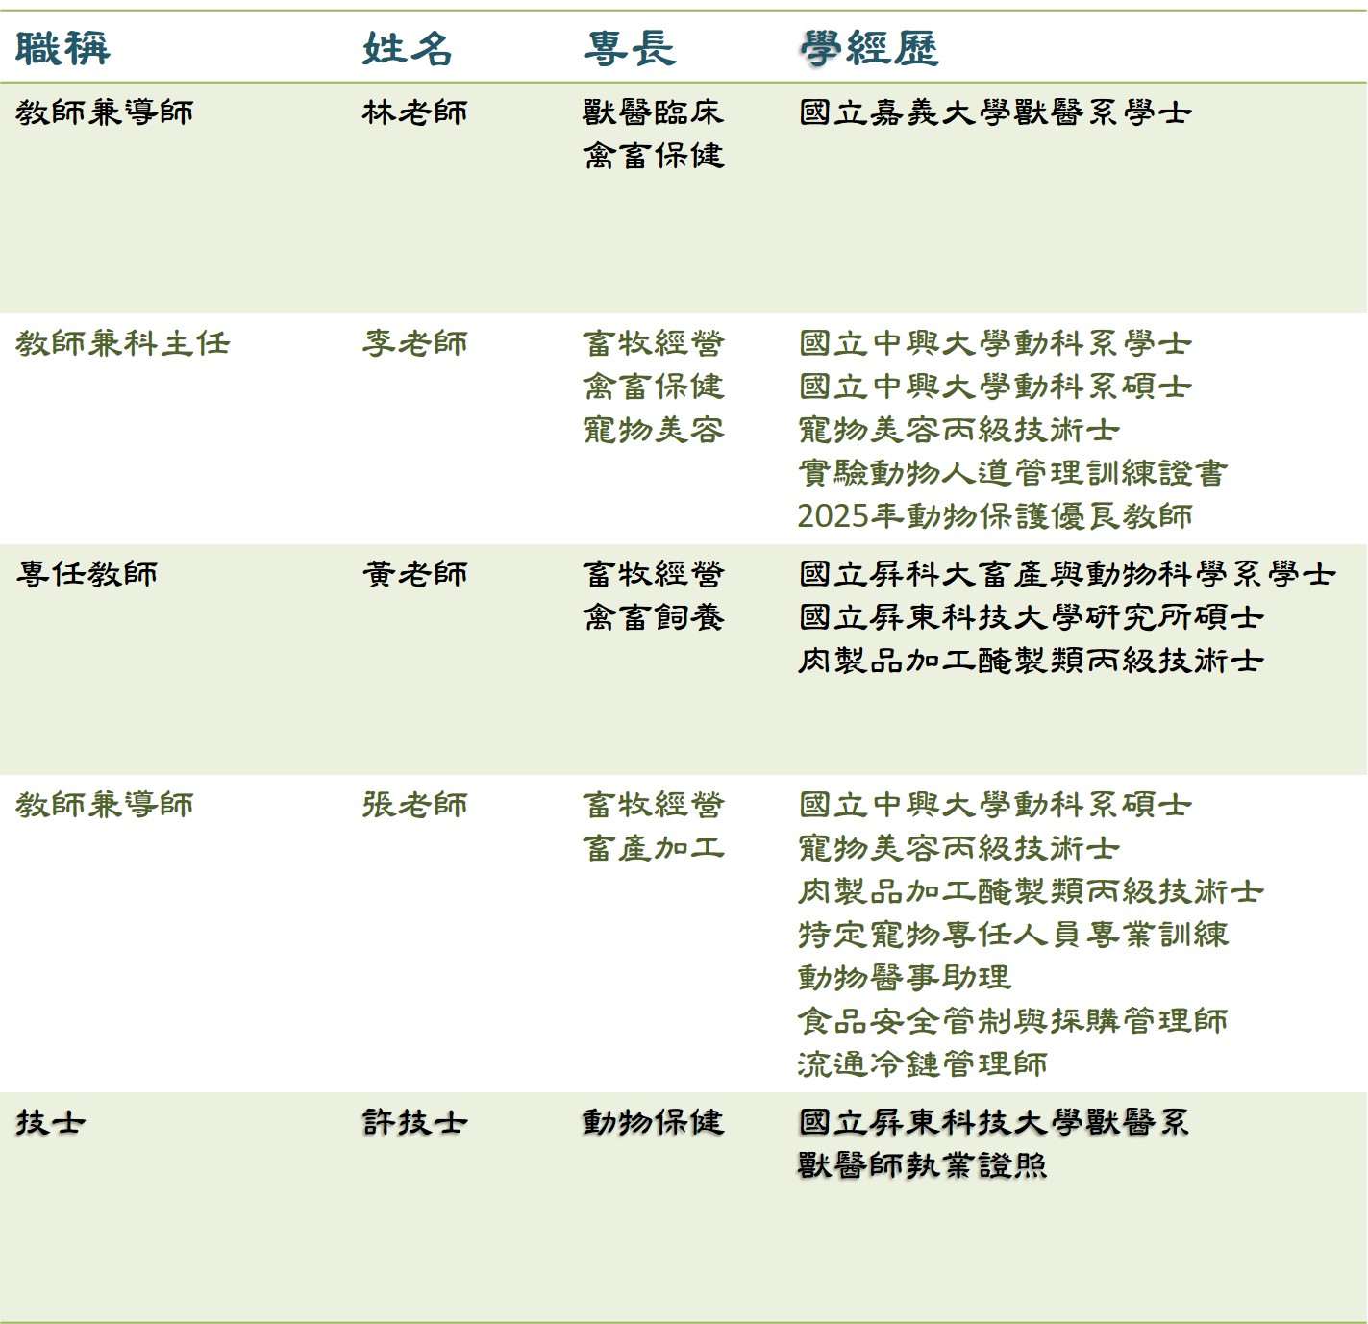Click the specialty '禽畜飼養'
The height and width of the screenshot is (1324, 1368).
[653, 617]
